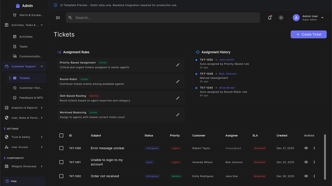Click the Help question mark icon

click(x=7, y=181)
